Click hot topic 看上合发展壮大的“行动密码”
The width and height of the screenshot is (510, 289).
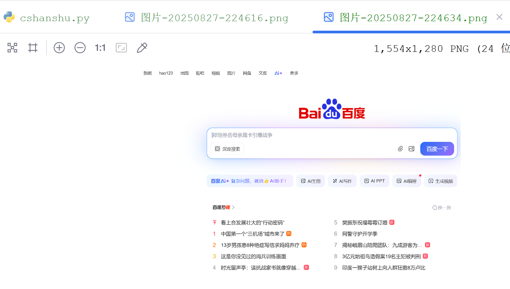tap(253, 223)
